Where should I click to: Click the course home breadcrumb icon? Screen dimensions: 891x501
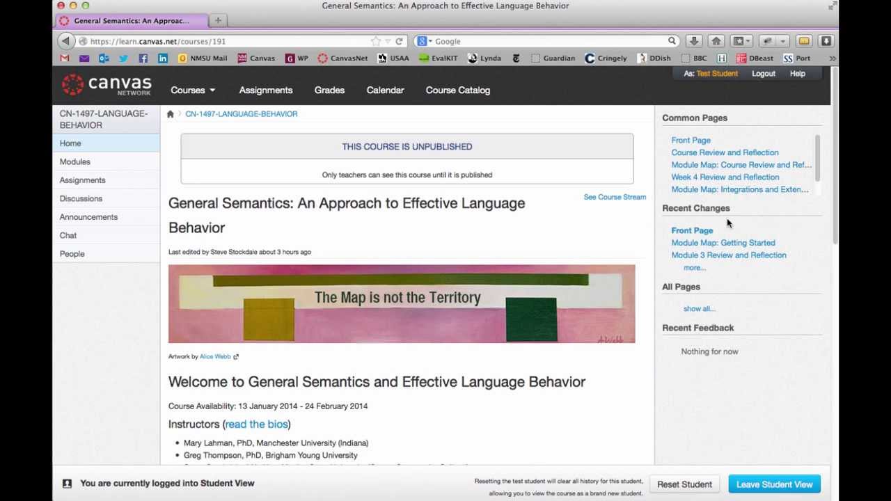(170, 114)
